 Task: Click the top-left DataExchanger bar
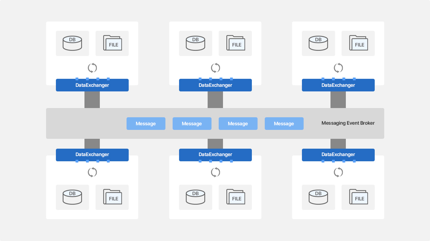pos(92,85)
